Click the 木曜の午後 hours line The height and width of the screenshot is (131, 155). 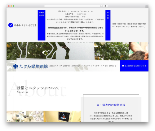click(75, 14)
